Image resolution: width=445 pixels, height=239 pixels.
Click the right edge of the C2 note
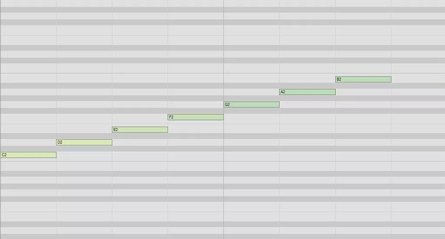(56, 155)
